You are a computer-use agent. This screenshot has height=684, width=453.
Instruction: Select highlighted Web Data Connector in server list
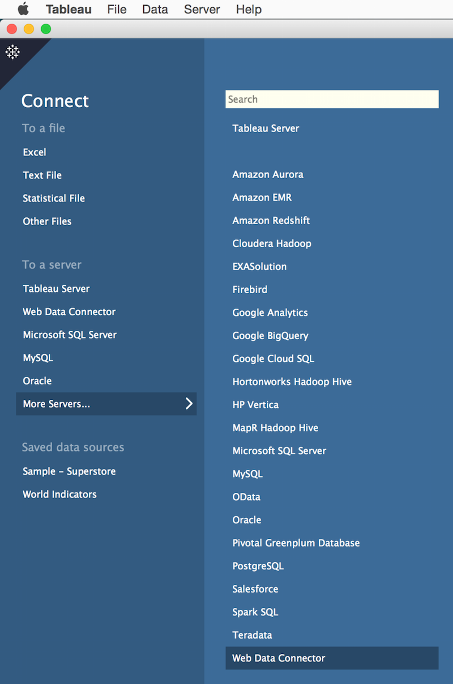[332, 658]
